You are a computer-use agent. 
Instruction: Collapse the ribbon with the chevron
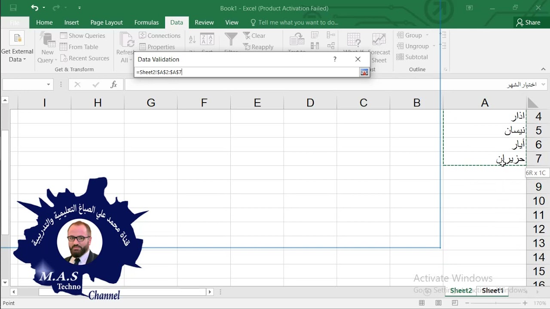pyautogui.click(x=543, y=69)
